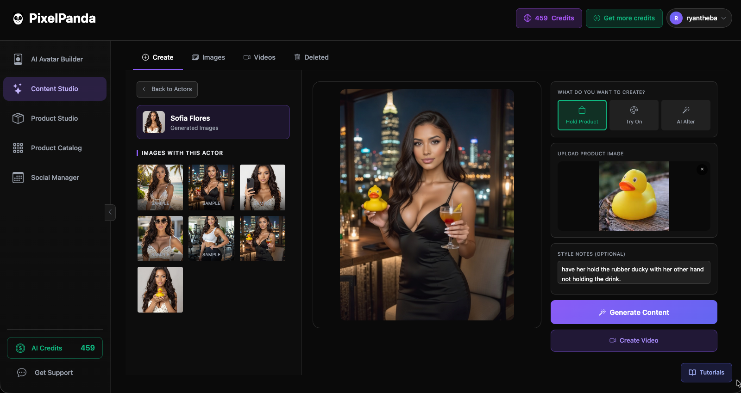Select the Sofia Flores actor card
741x393 pixels.
[213, 122]
